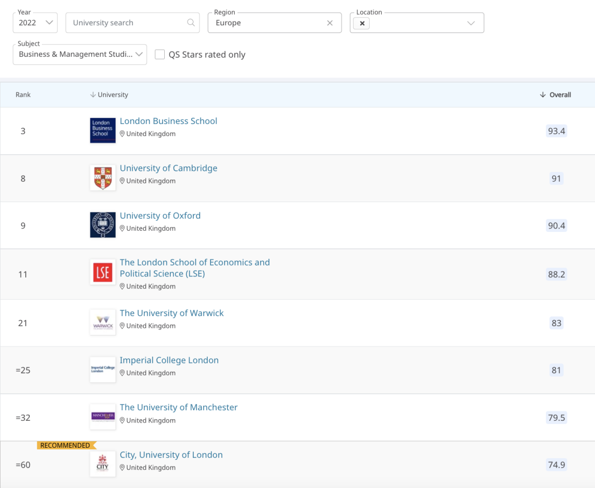The height and width of the screenshot is (488, 595).
Task: Open The University of Warwick link
Action: [x=172, y=313]
